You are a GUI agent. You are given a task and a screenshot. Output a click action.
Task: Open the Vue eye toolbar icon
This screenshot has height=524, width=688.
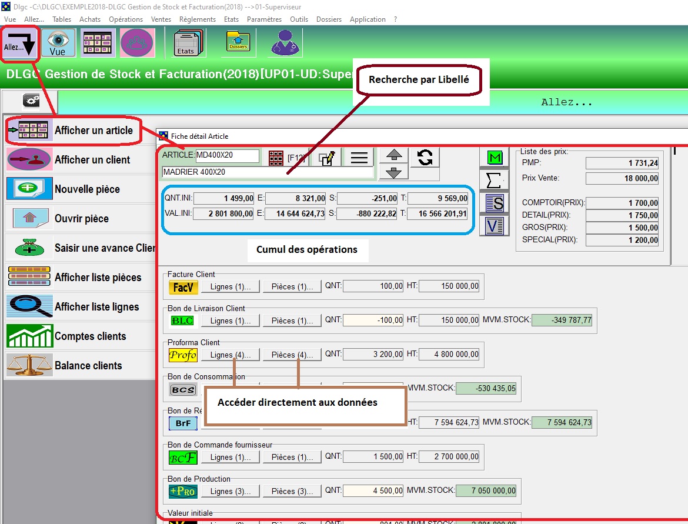click(58, 42)
